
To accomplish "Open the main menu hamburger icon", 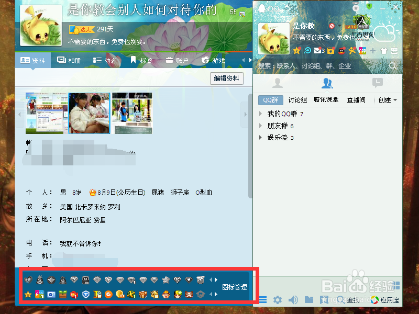I will 263,300.
